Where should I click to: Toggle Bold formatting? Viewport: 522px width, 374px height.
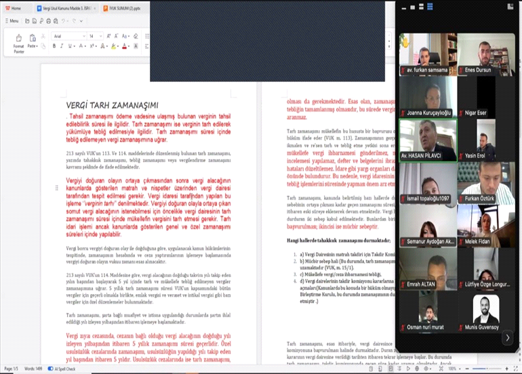point(54,46)
